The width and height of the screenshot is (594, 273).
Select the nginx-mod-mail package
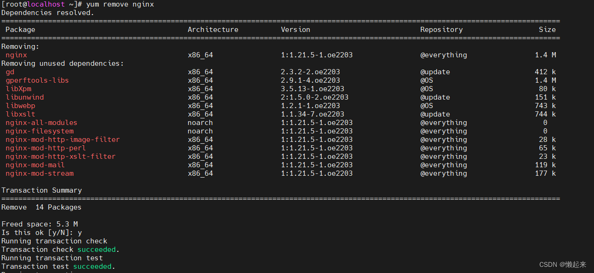coord(35,164)
